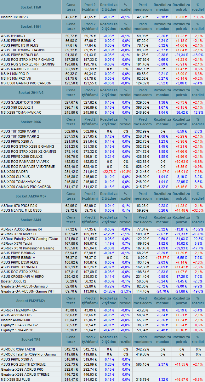Select MSI X299 SLI PLUS row label

16,177
